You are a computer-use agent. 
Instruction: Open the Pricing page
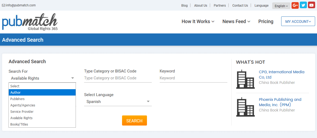click(x=266, y=21)
